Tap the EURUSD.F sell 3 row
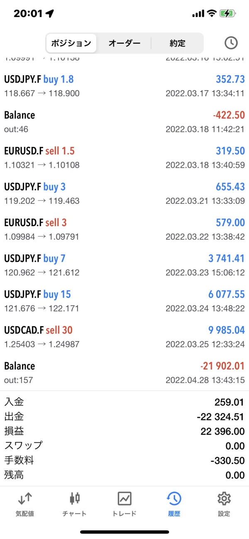The image size is (249, 539). [x=124, y=229]
